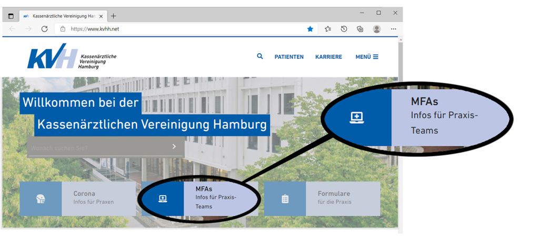Open the browser settings ellipsis menu
The height and width of the screenshot is (242, 539).
(394, 29)
